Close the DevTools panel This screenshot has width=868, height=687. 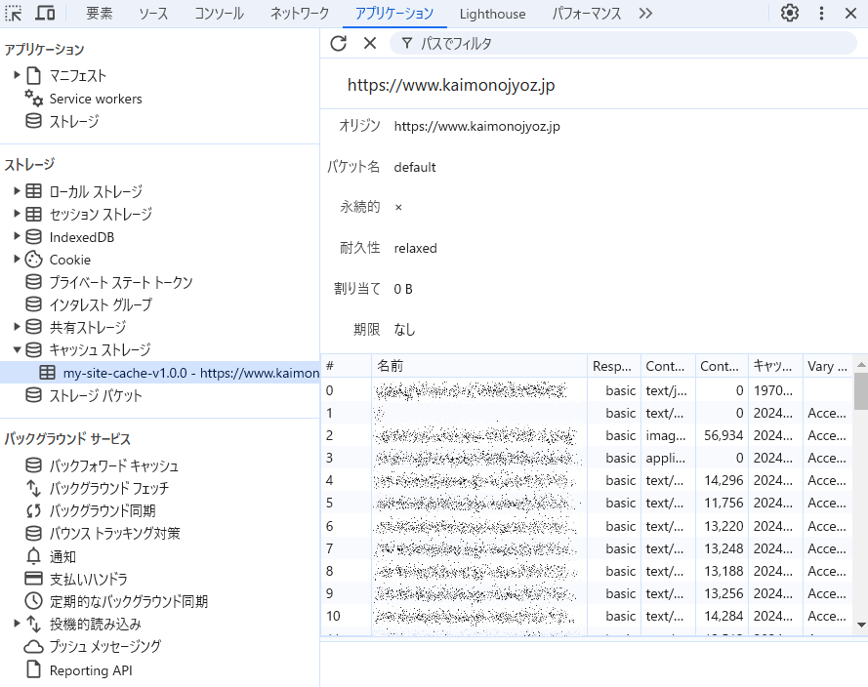pos(850,13)
